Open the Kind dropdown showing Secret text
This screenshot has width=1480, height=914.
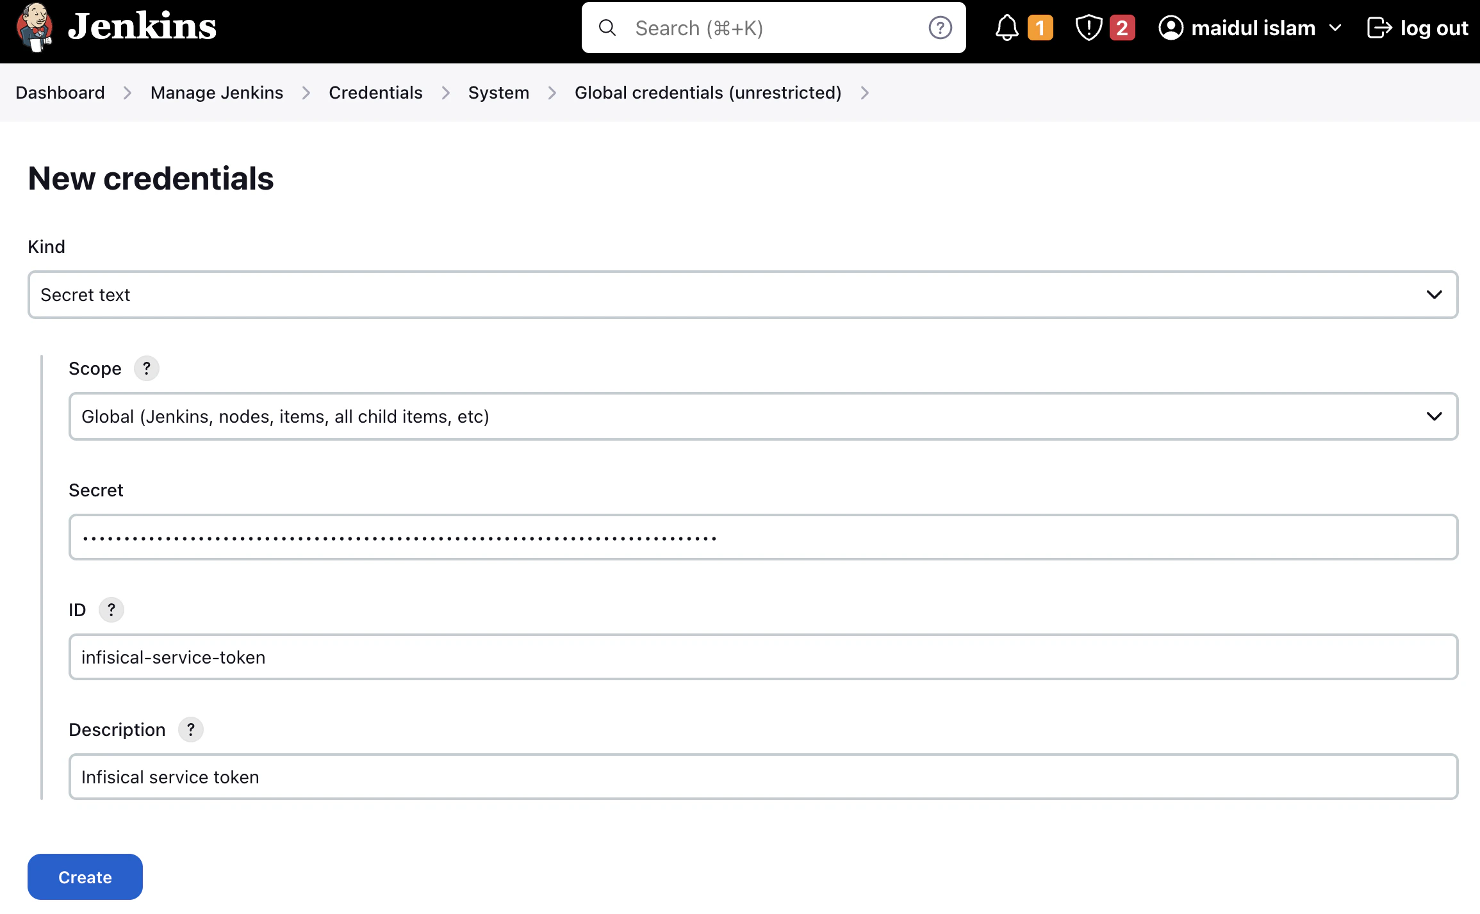[x=743, y=295]
